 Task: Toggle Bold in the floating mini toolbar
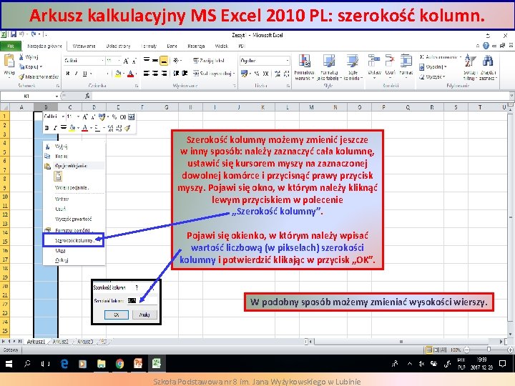click(46, 128)
